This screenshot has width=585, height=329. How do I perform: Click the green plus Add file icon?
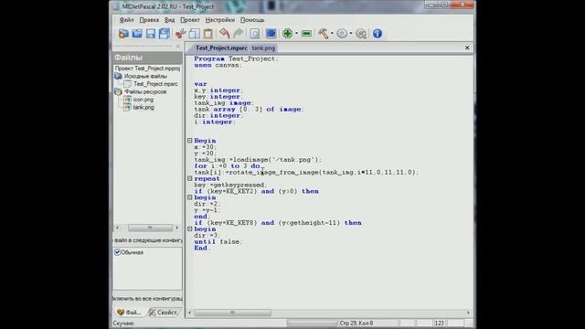tap(287, 34)
